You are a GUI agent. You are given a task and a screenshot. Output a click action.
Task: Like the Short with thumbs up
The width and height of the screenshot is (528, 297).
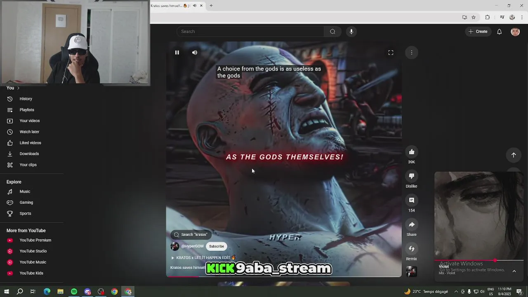(412, 152)
